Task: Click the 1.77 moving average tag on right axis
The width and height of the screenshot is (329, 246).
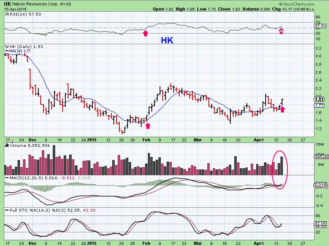Action: coord(319,105)
